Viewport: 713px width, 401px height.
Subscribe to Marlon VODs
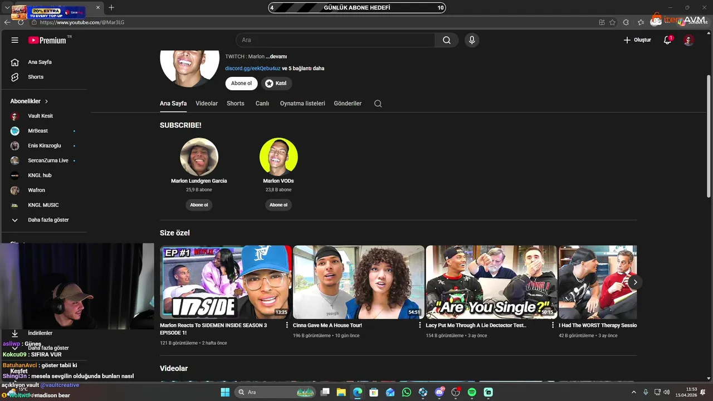tap(279, 205)
